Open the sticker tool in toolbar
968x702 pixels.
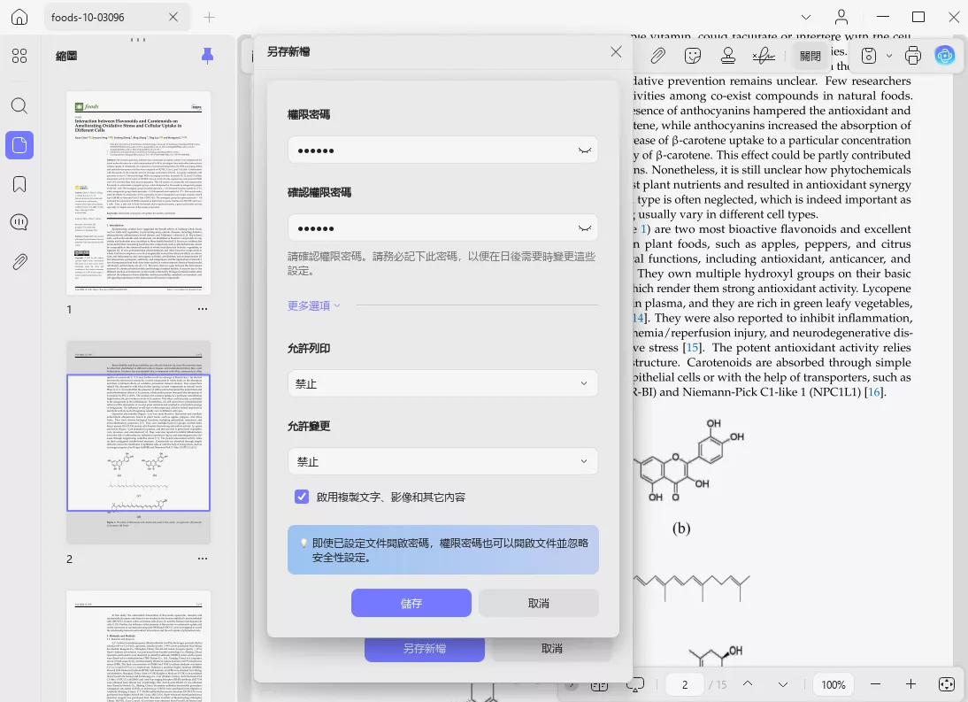pyautogui.click(x=694, y=56)
